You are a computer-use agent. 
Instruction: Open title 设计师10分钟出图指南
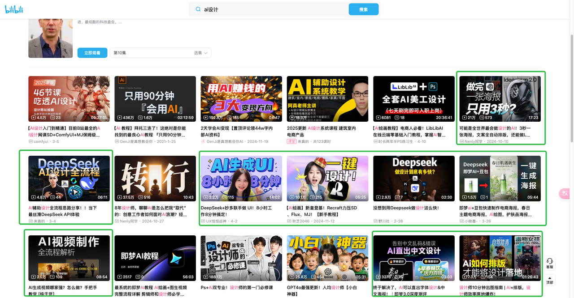(x=496, y=290)
